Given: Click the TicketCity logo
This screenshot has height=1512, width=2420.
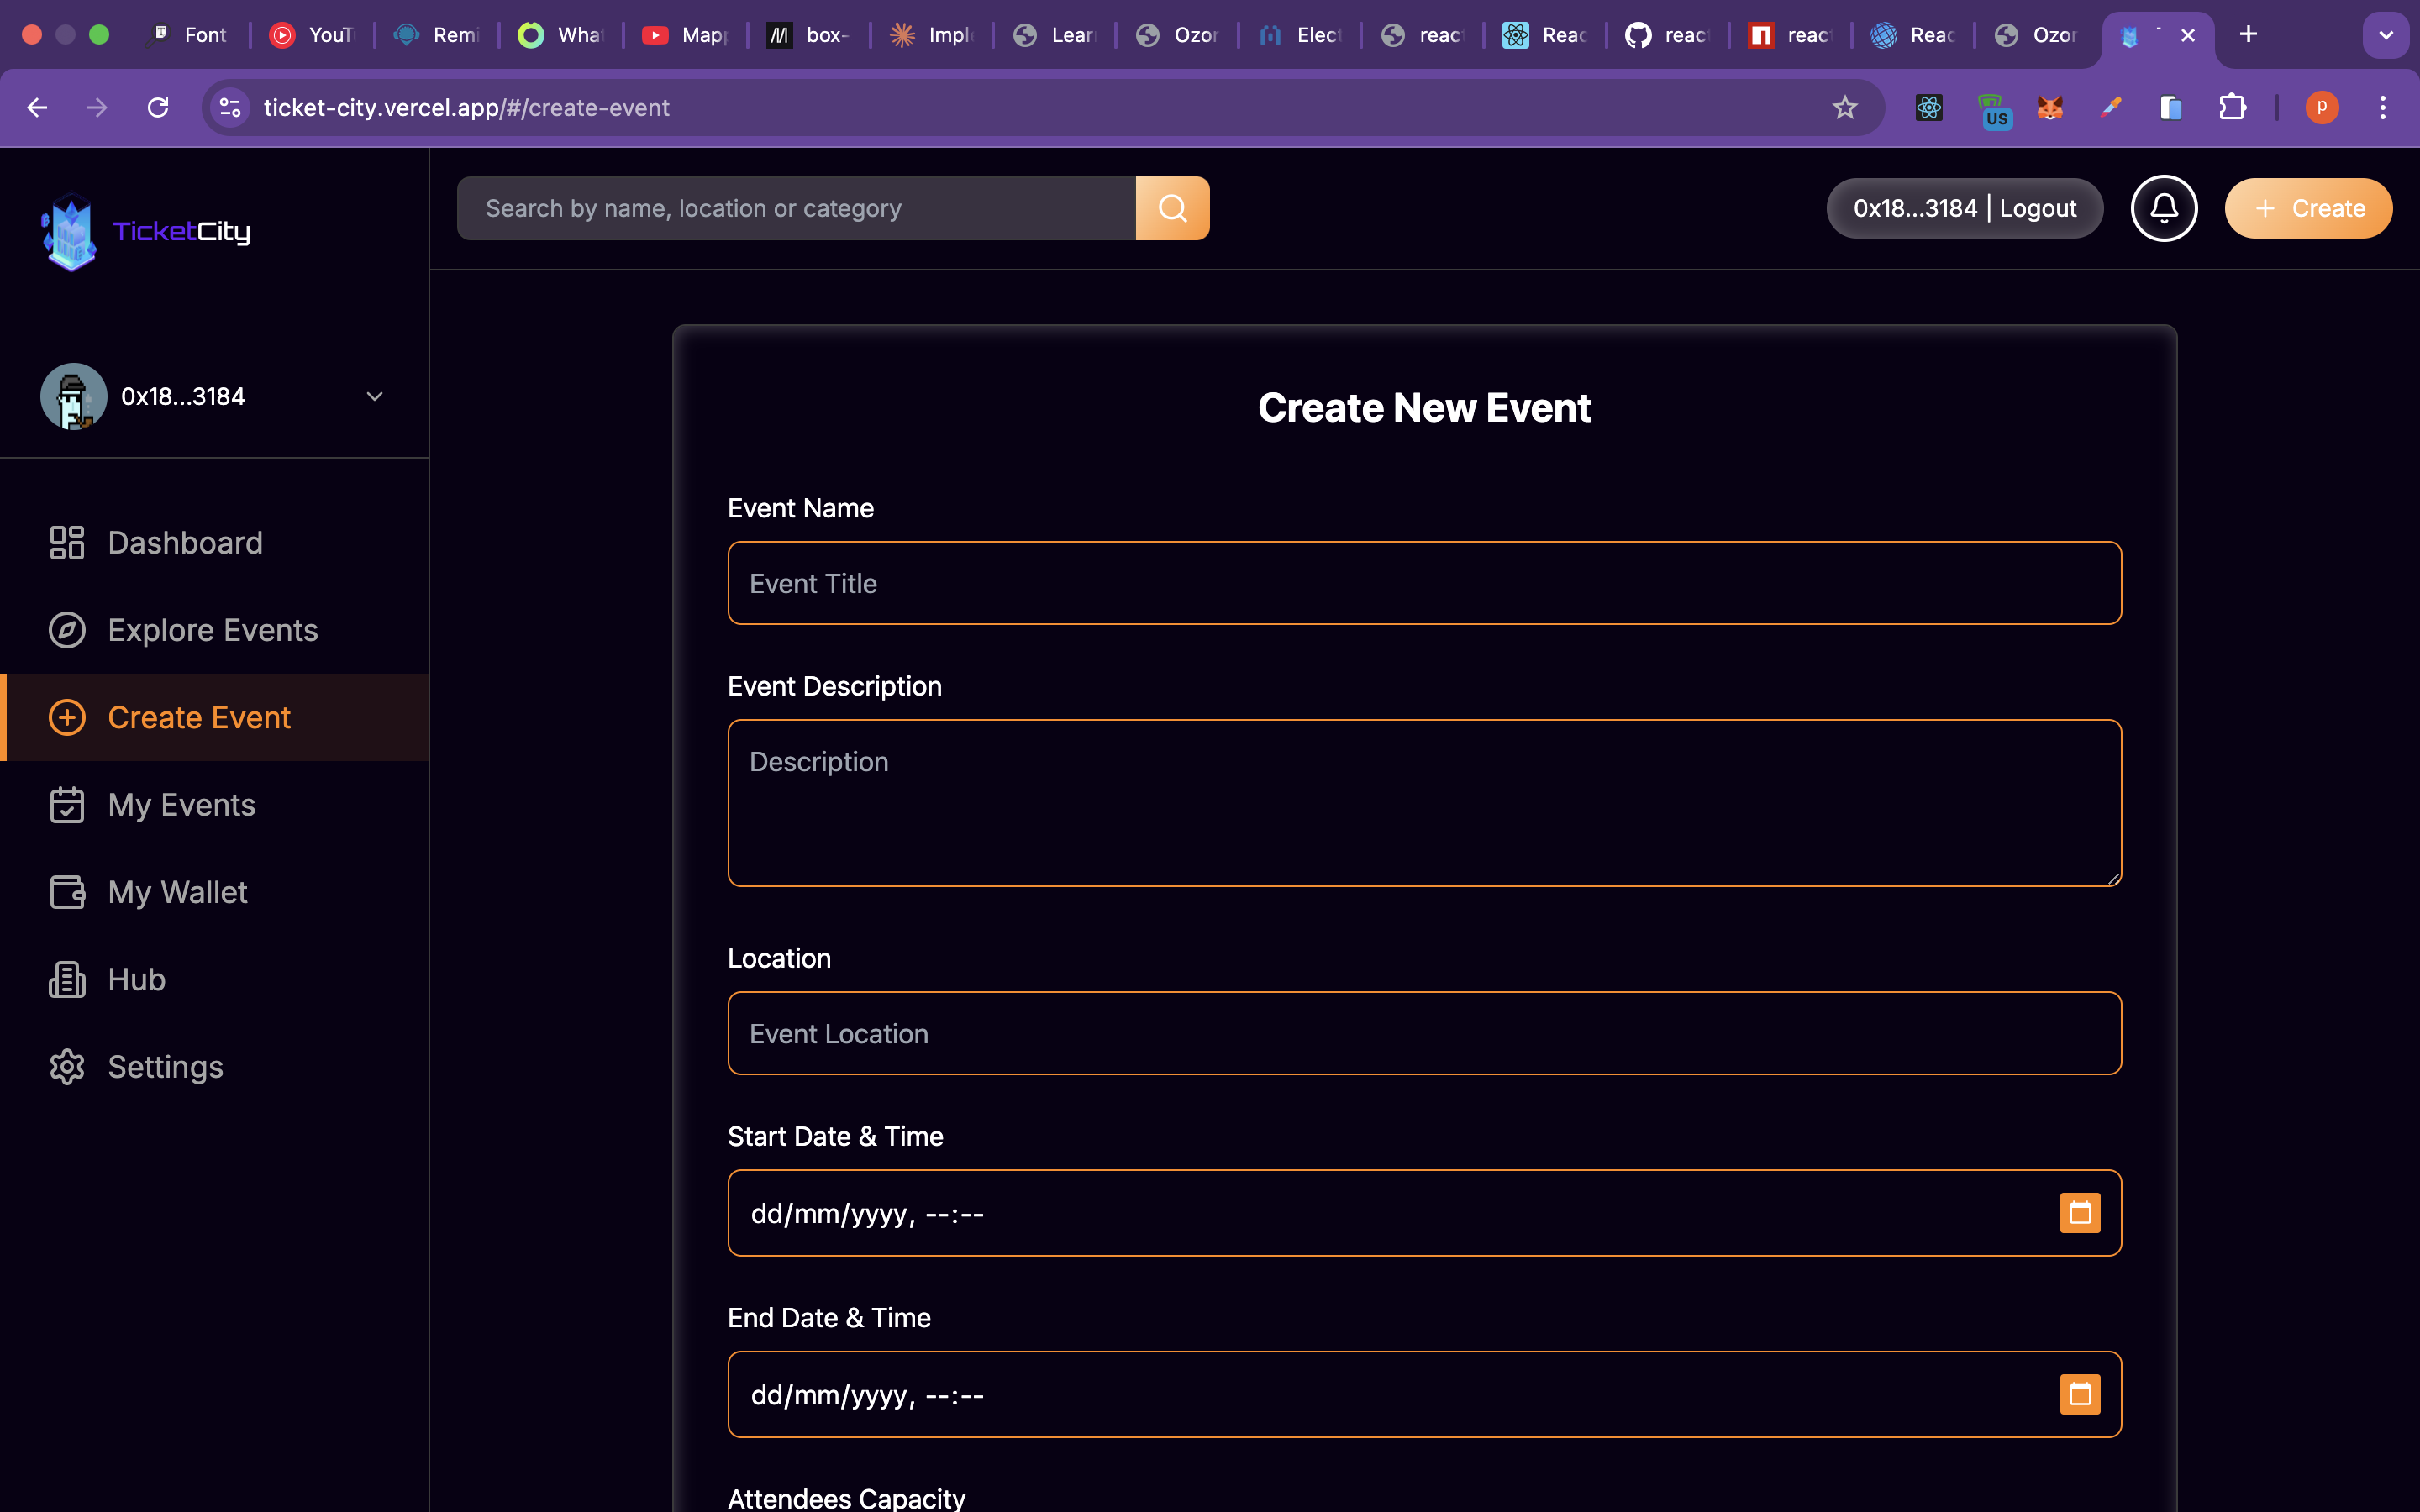Looking at the screenshot, I should tap(146, 232).
